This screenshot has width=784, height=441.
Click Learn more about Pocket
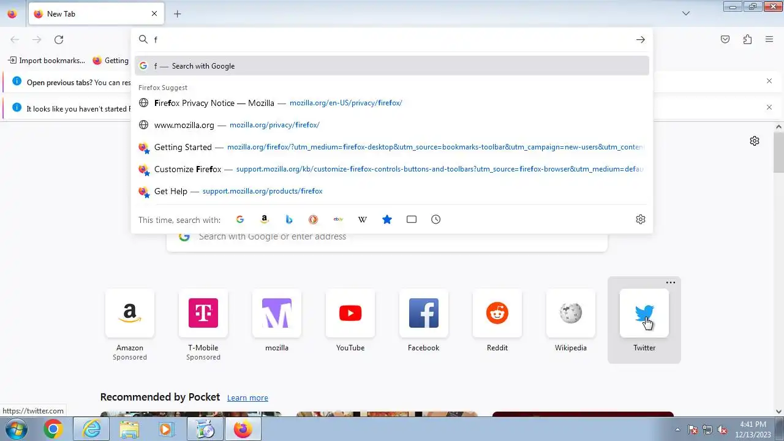(x=247, y=398)
